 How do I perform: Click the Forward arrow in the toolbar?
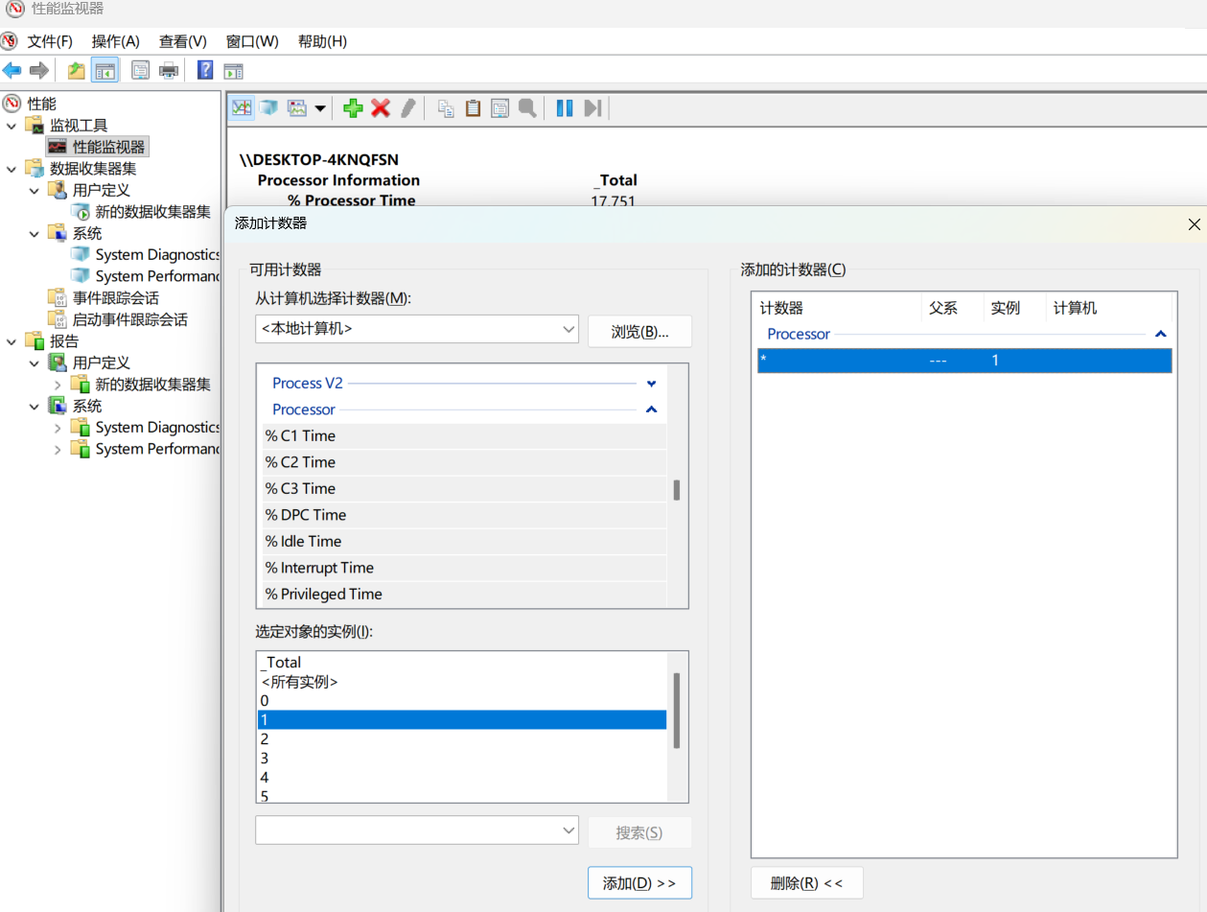[x=39, y=70]
